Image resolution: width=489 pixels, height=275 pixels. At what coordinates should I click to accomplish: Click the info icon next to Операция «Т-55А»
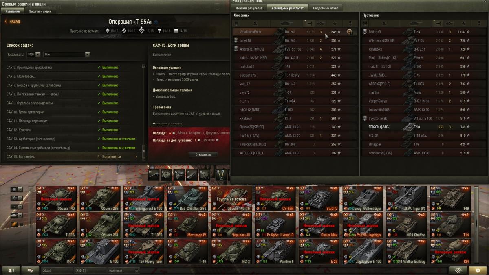coord(156,22)
